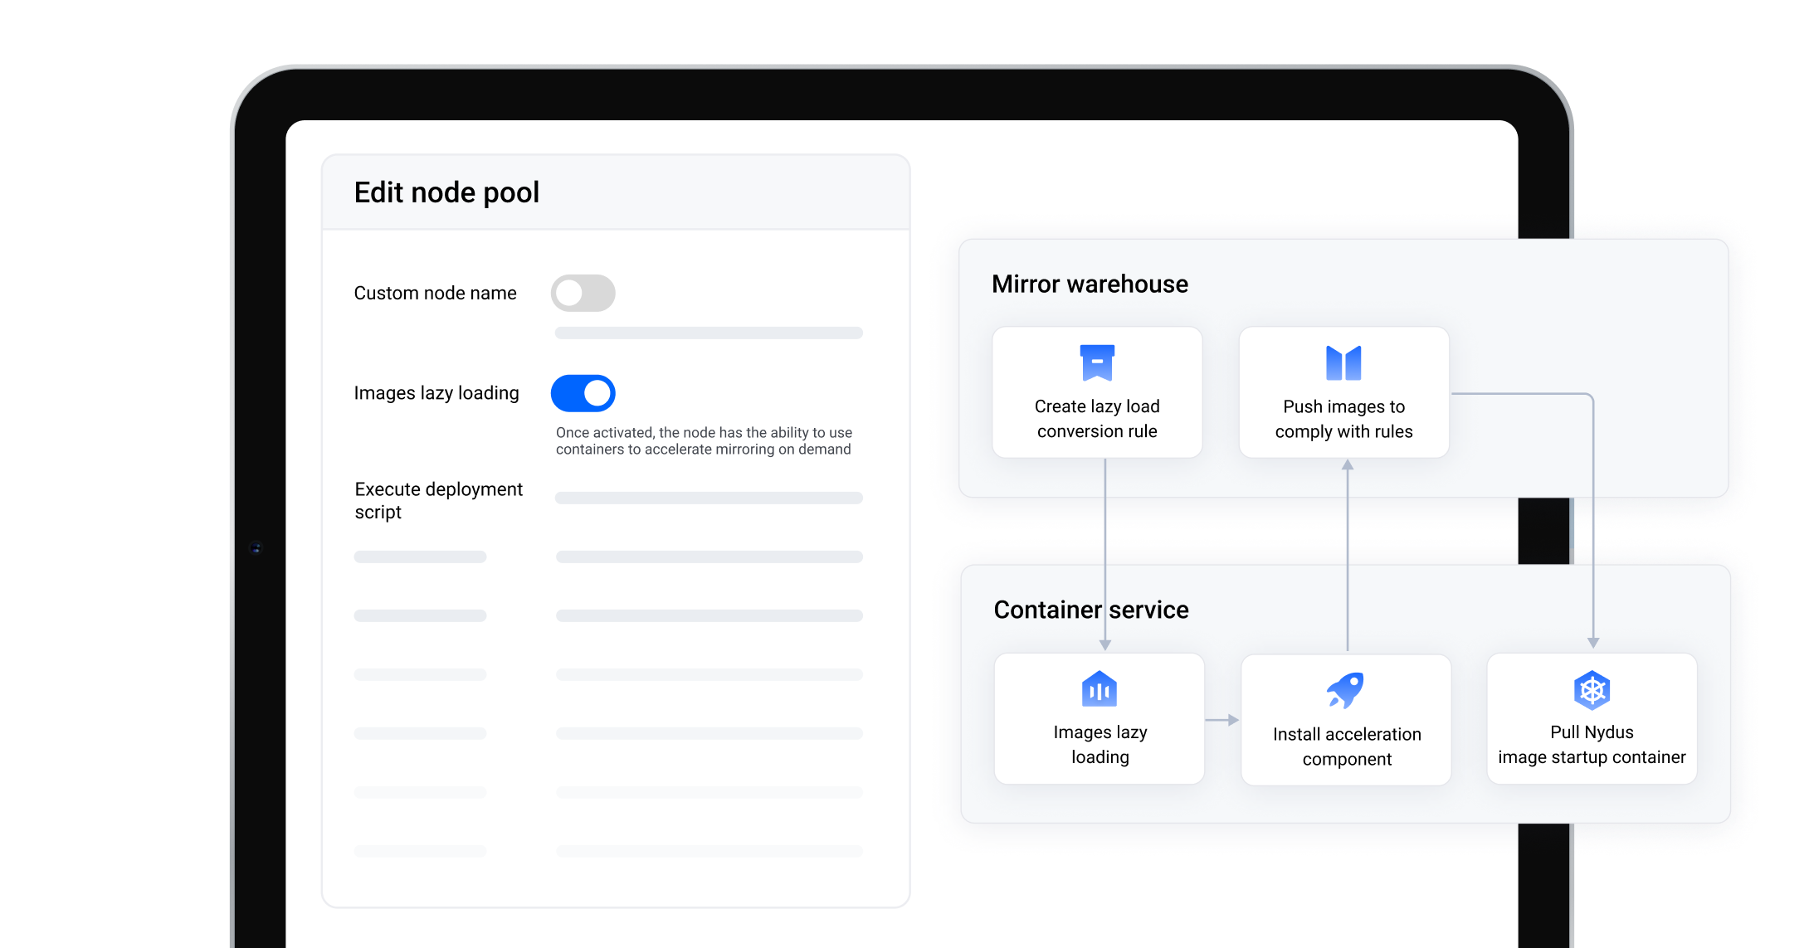
Task: Click the 'Container service' title
Action: [x=1091, y=610]
